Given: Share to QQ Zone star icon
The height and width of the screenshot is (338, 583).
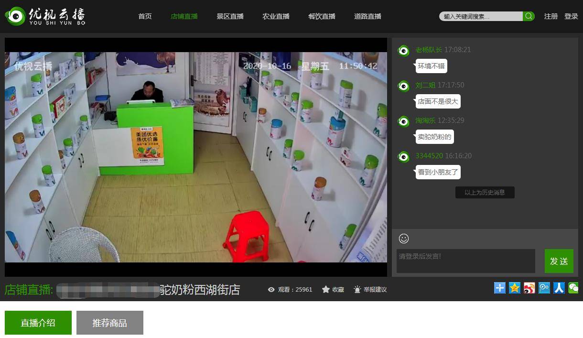Looking at the screenshot, I should point(515,288).
